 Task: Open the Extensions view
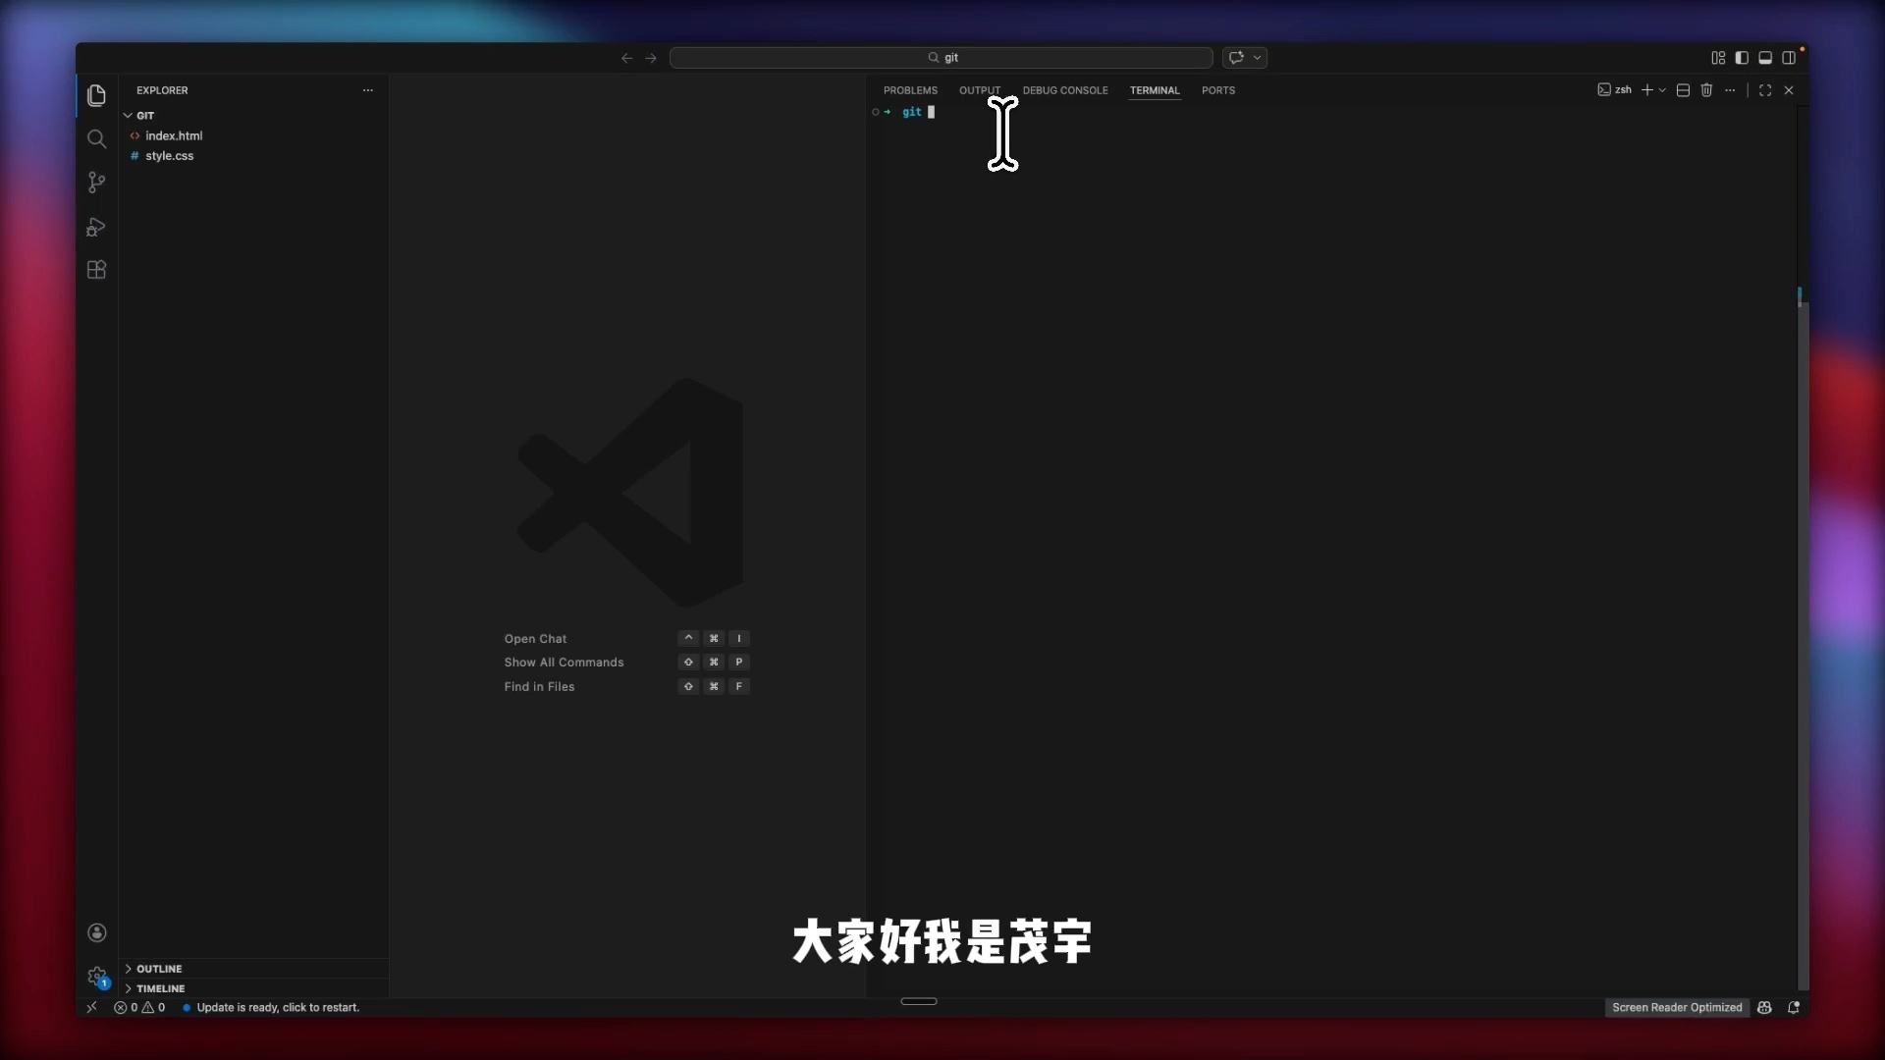point(96,270)
